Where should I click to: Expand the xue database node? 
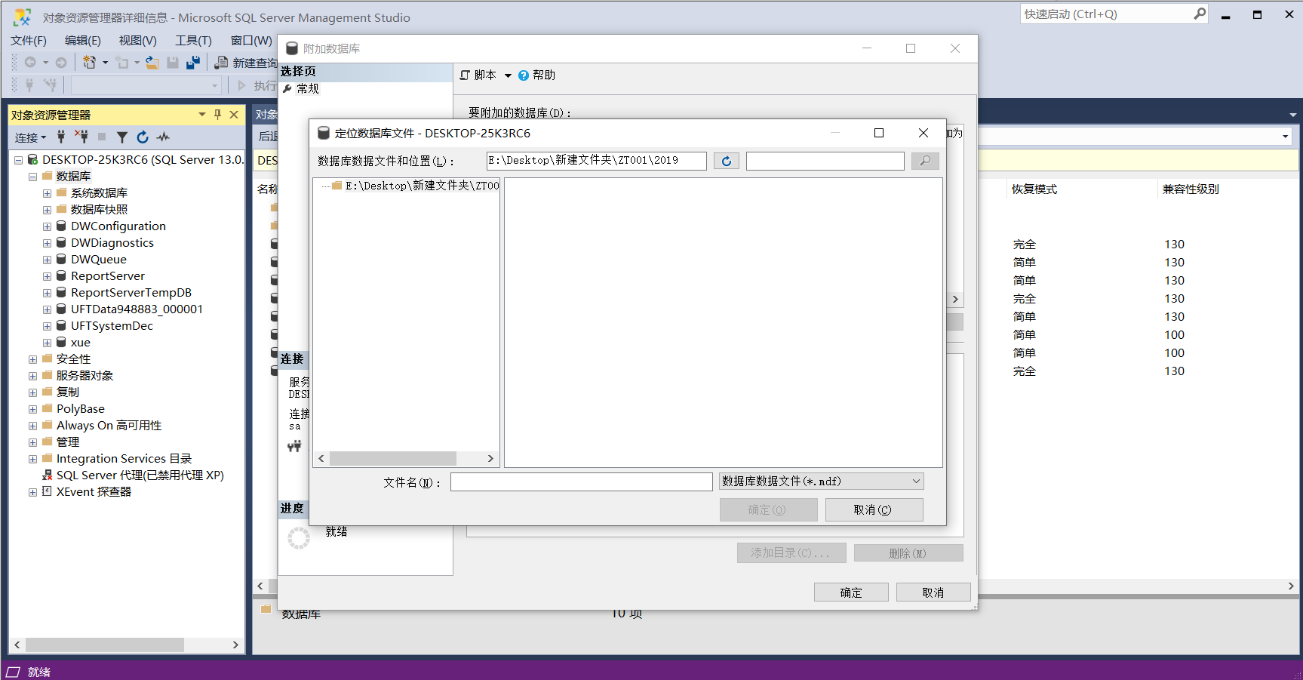click(x=47, y=343)
